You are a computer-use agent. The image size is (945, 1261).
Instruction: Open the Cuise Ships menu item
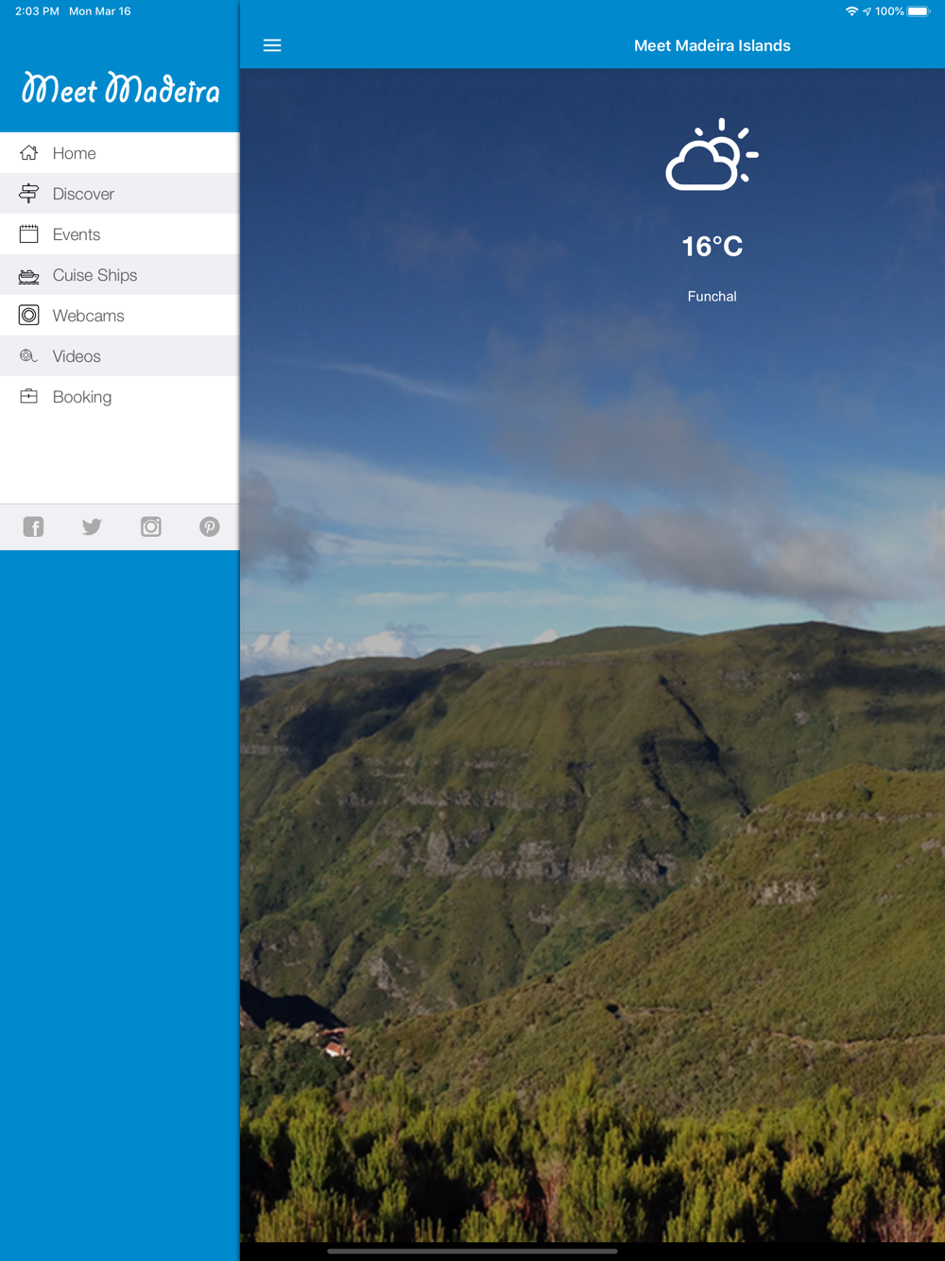coord(119,275)
